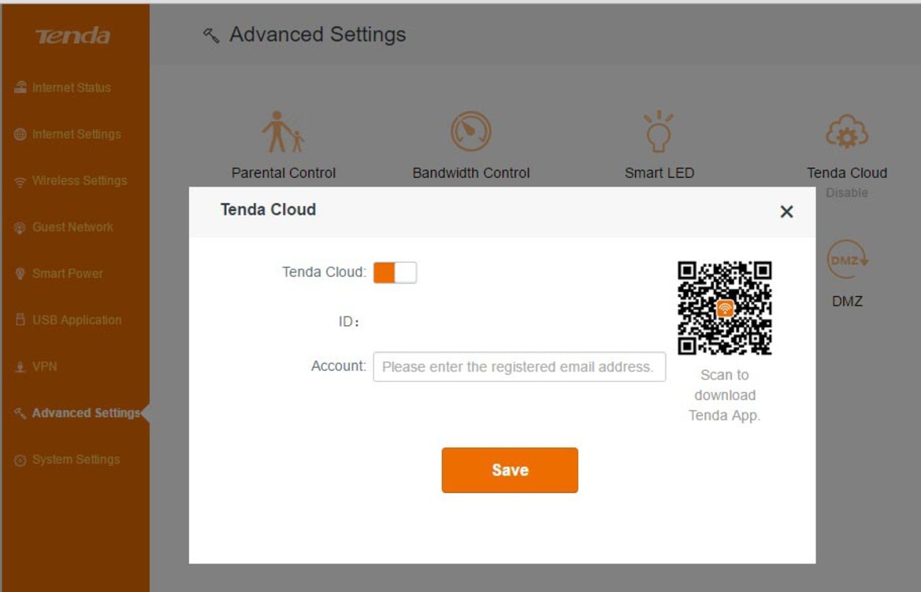
Task: Click the "Tenda Cloud" dialog title
Action: pyautogui.click(x=268, y=209)
